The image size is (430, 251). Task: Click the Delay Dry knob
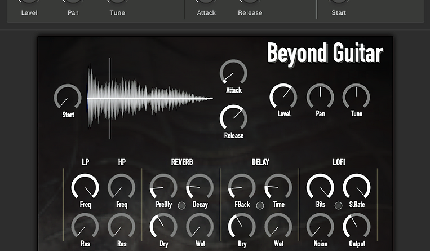click(242, 226)
